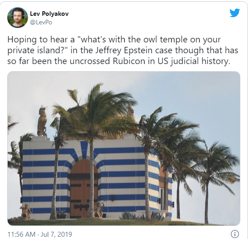The image size is (248, 239).
Task: Click the words judicial history in the tweet
Action: [x=200, y=62]
